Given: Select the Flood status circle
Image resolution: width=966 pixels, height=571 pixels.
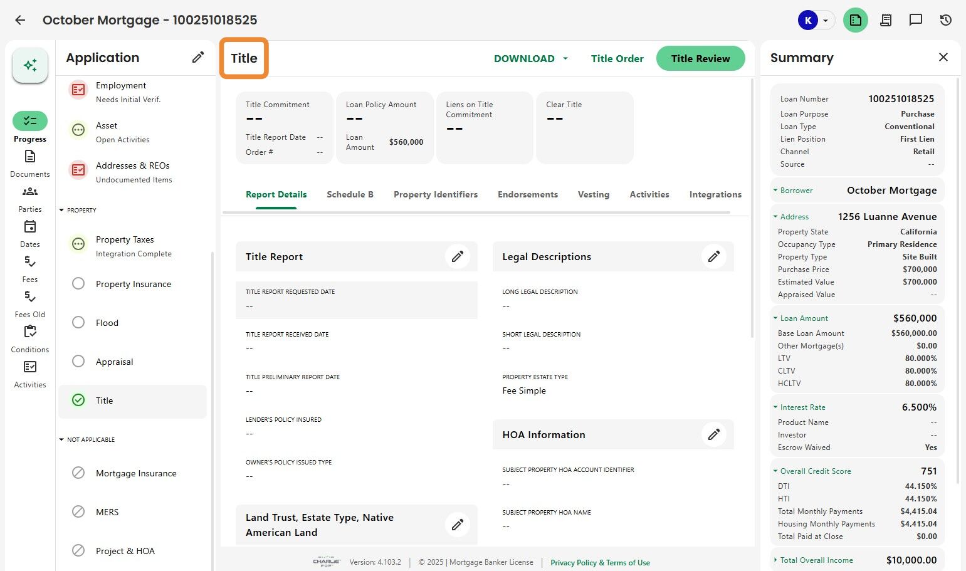Looking at the screenshot, I should [78, 323].
